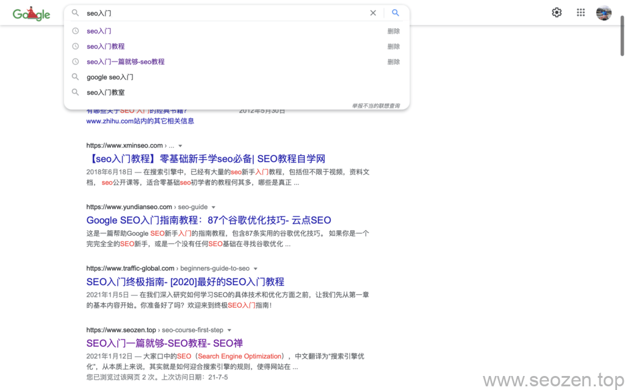Click the blue search magnifier button
The image size is (625, 390).
click(x=396, y=13)
